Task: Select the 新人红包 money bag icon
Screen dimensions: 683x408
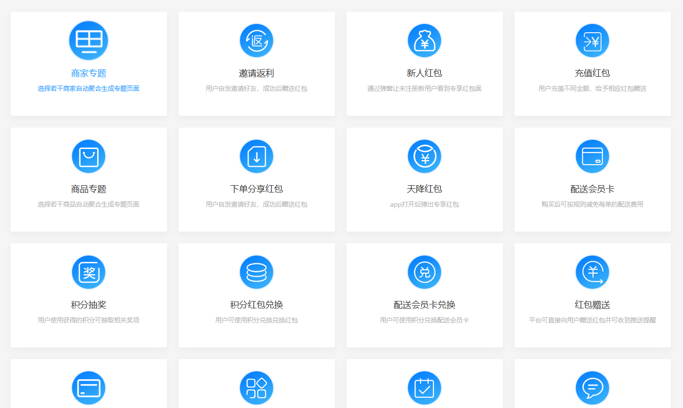Action: [x=424, y=41]
